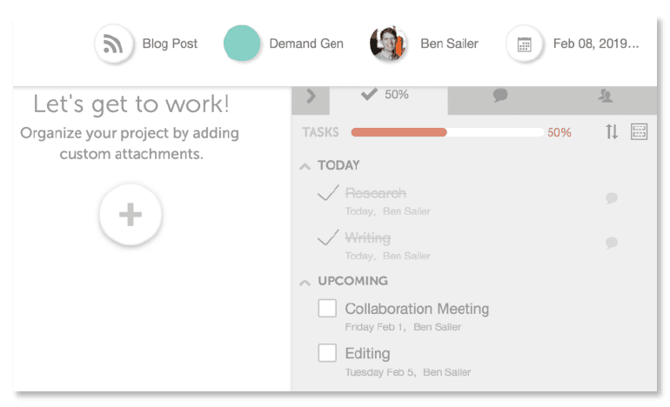Screen dimensions: 670x407
Task: Click the Blog Post RSS icon
Action: pyautogui.click(x=113, y=43)
